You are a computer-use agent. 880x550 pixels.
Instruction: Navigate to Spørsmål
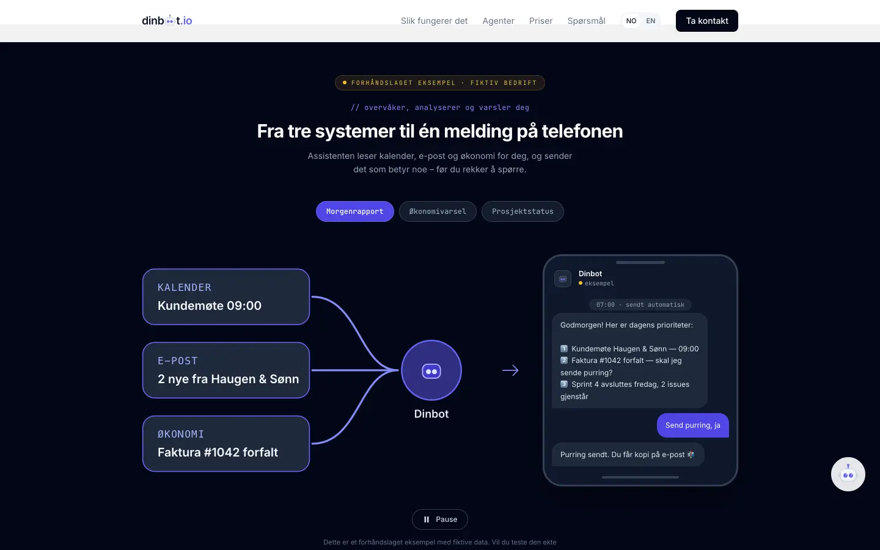(x=587, y=21)
